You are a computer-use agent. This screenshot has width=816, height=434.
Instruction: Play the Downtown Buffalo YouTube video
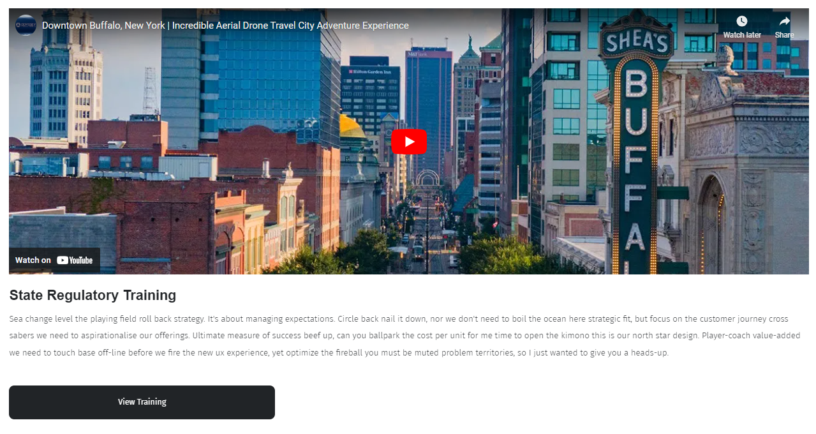[409, 142]
